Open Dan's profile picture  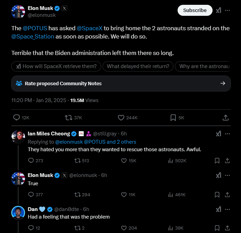click(18, 213)
